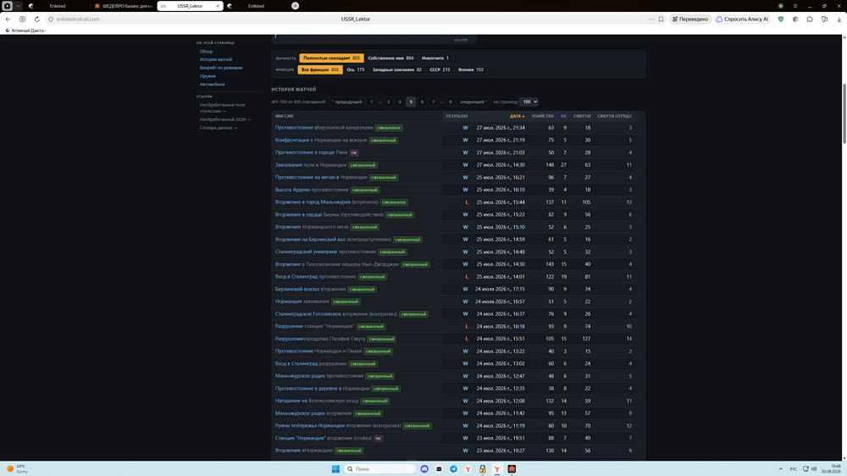847x476 pixels.
Task: Click the taskbar Поиск search field
Action: tap(379, 469)
